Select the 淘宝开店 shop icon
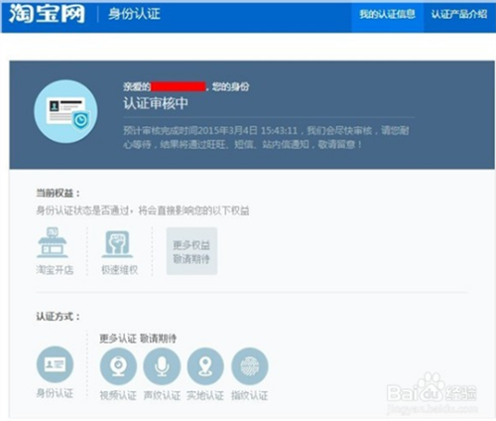Screen dimensions: 496x421 pyautogui.click(x=53, y=242)
